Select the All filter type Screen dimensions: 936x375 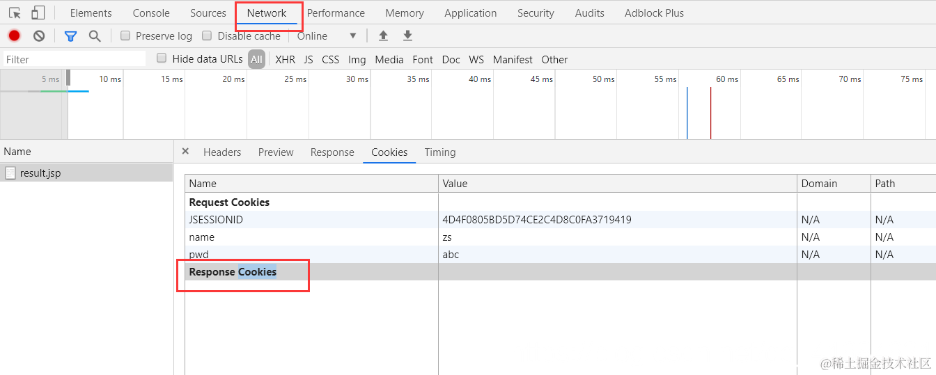point(256,59)
